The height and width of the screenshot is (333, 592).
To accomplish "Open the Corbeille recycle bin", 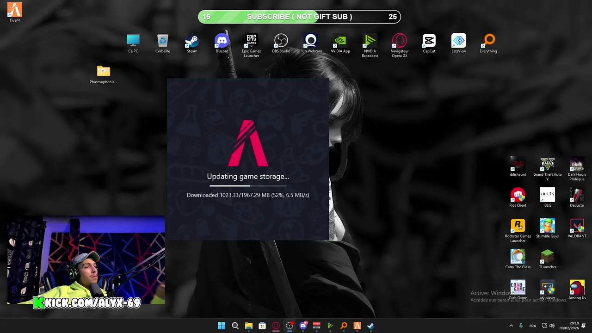I will [162, 43].
